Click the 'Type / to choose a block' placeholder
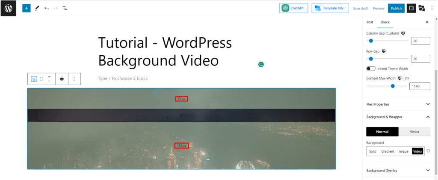Screen dimensions: 438x180 point(123,78)
